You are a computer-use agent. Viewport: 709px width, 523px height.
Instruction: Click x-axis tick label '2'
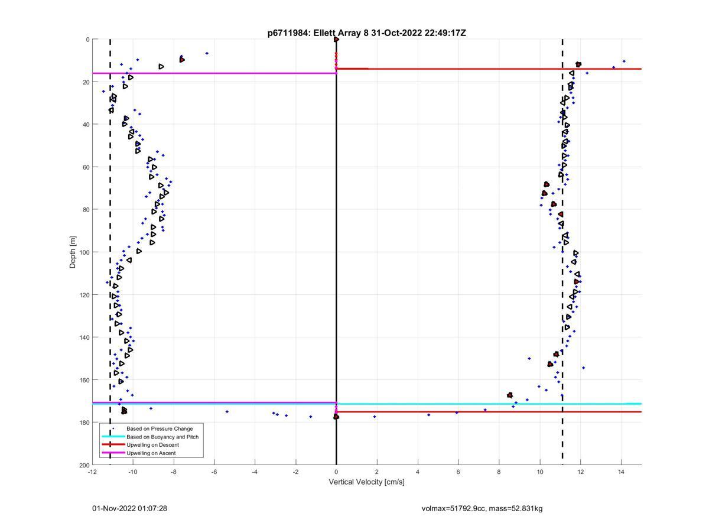pos(377,472)
